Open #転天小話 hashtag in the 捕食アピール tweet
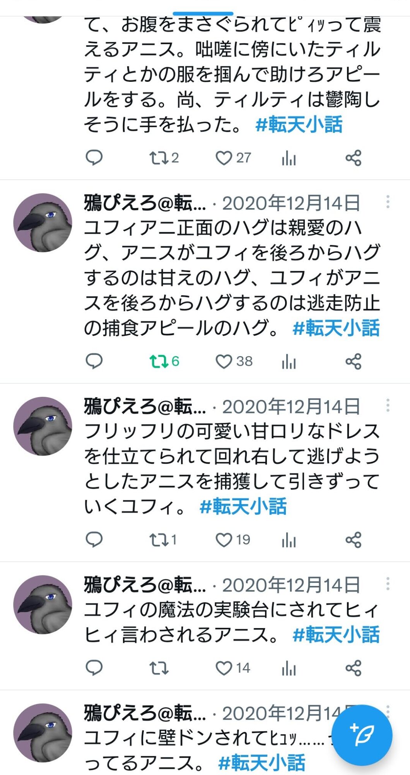This screenshot has width=410, height=775. tap(336, 328)
